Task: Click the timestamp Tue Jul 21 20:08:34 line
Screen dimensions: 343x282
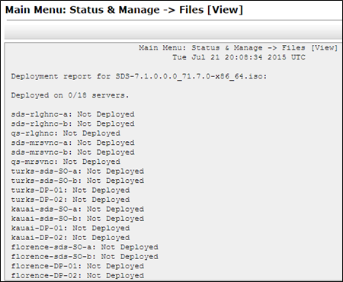Action: [239, 57]
